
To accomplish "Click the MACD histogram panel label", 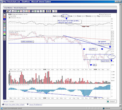I will [x=19, y=85].
